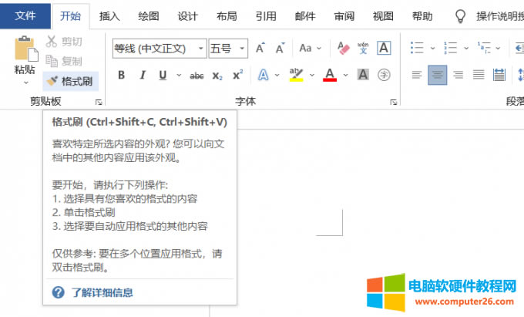
Task: Apply red font color
Action: click(x=330, y=75)
